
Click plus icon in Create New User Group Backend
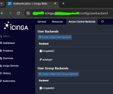click(x=40, y=74)
